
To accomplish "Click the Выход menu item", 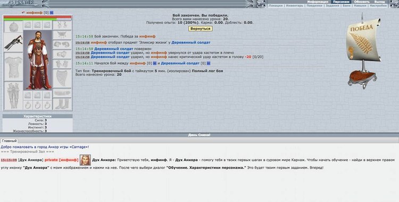I will [380, 2].
